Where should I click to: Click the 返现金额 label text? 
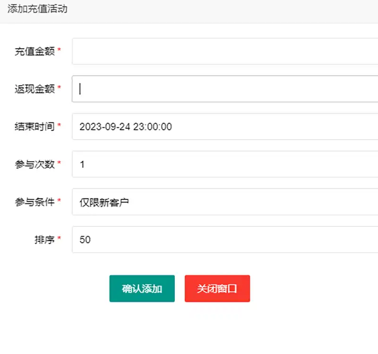34,89
